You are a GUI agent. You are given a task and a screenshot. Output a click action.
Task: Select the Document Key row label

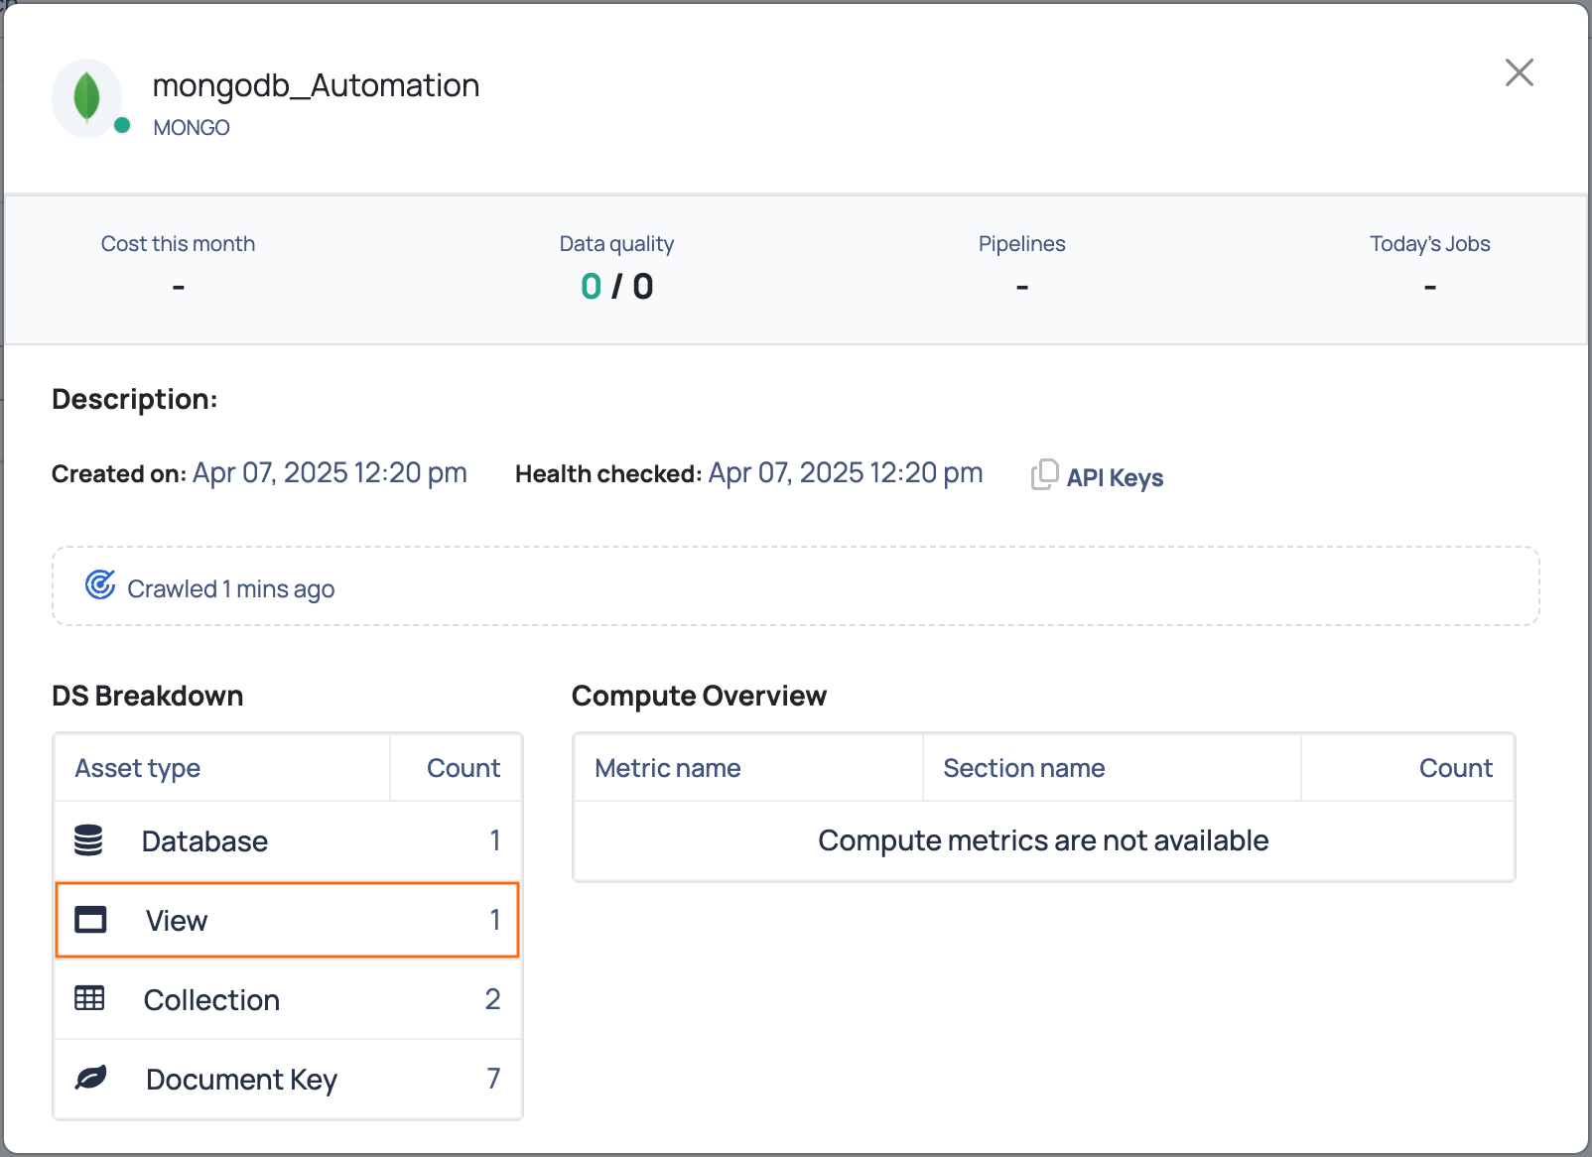241,1080
